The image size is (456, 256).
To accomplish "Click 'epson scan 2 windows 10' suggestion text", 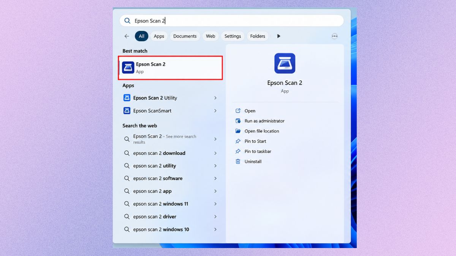I will tap(161, 229).
